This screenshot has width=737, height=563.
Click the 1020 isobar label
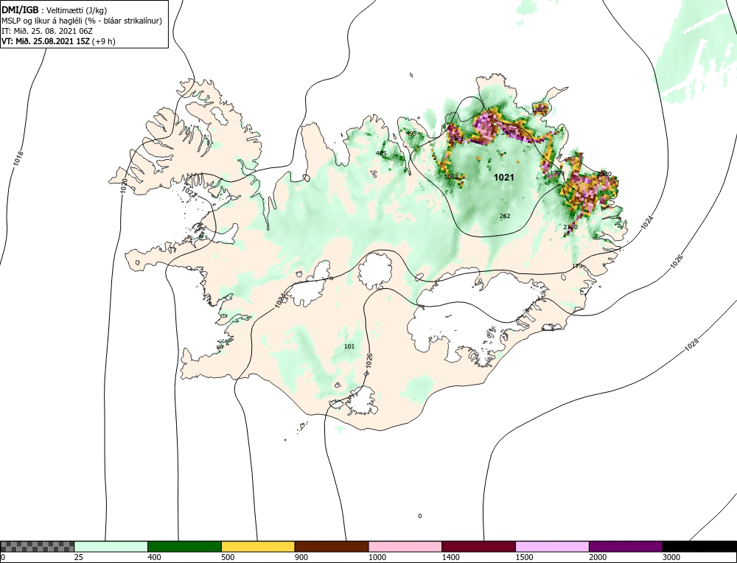(124, 186)
